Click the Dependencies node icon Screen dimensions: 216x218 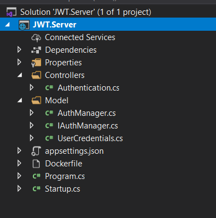click(36, 50)
